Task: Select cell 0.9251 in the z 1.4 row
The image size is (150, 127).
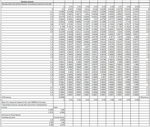Action: pyautogui.click(x=93, y=44)
